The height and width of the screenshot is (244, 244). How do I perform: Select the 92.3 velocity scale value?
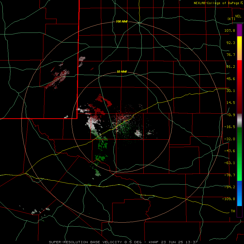231,43
